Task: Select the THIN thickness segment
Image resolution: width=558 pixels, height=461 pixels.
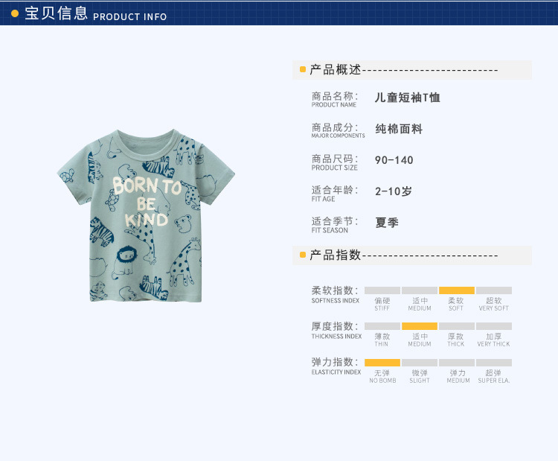Action: pos(382,326)
